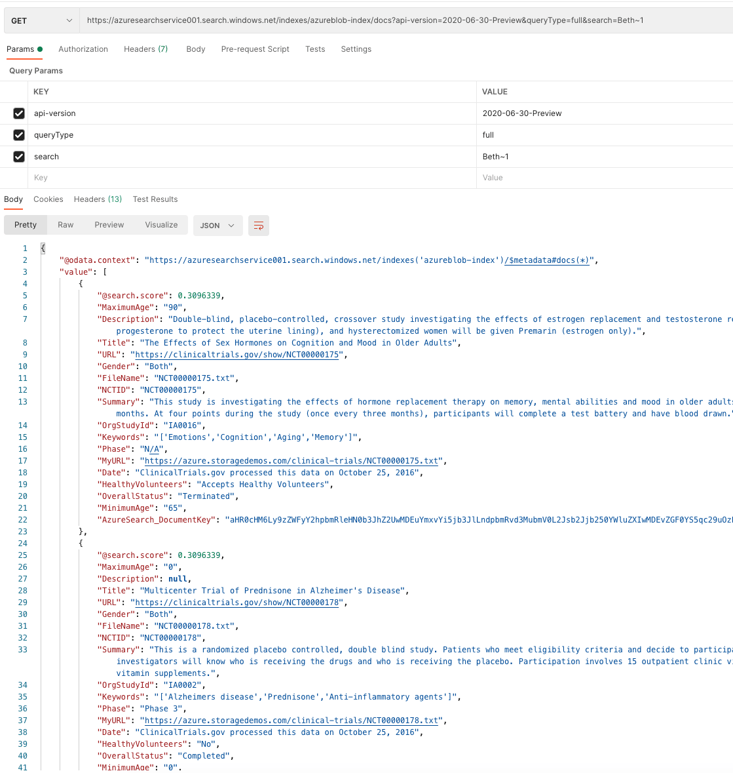The width and height of the screenshot is (733, 773).
Task: Disable the queryType parameter checkbox
Action: tap(18, 134)
